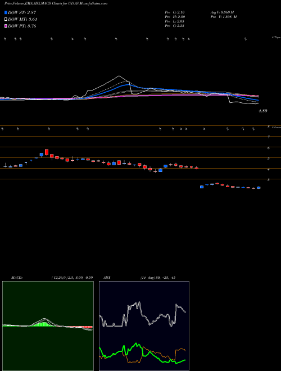Click the 'Pre C: 2.23' close value
This screenshot has height=371, width=281.
coord(175,26)
